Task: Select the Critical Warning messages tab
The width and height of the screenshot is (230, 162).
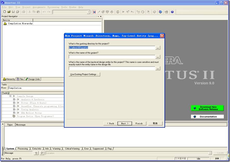Action: click(x=72, y=149)
